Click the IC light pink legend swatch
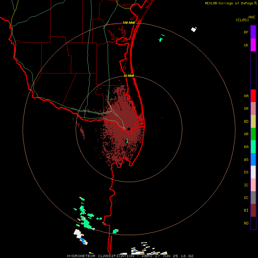 (253, 185)
